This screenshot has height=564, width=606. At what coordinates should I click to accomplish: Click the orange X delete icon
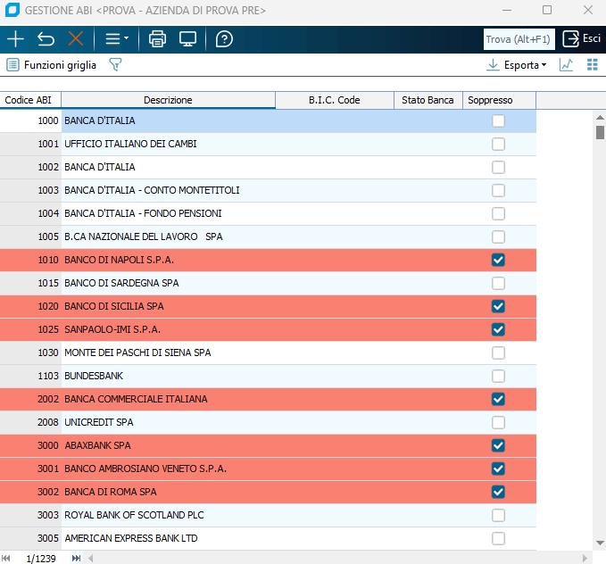pos(75,39)
